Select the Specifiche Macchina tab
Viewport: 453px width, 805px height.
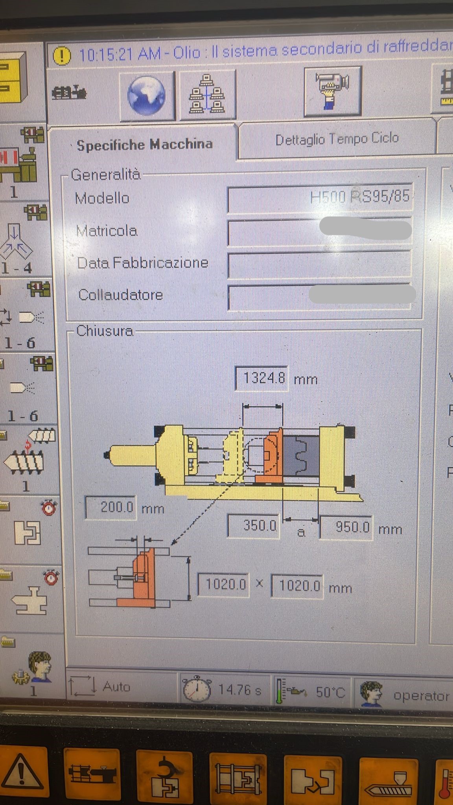144,145
